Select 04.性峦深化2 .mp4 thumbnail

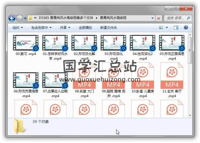[143, 43]
